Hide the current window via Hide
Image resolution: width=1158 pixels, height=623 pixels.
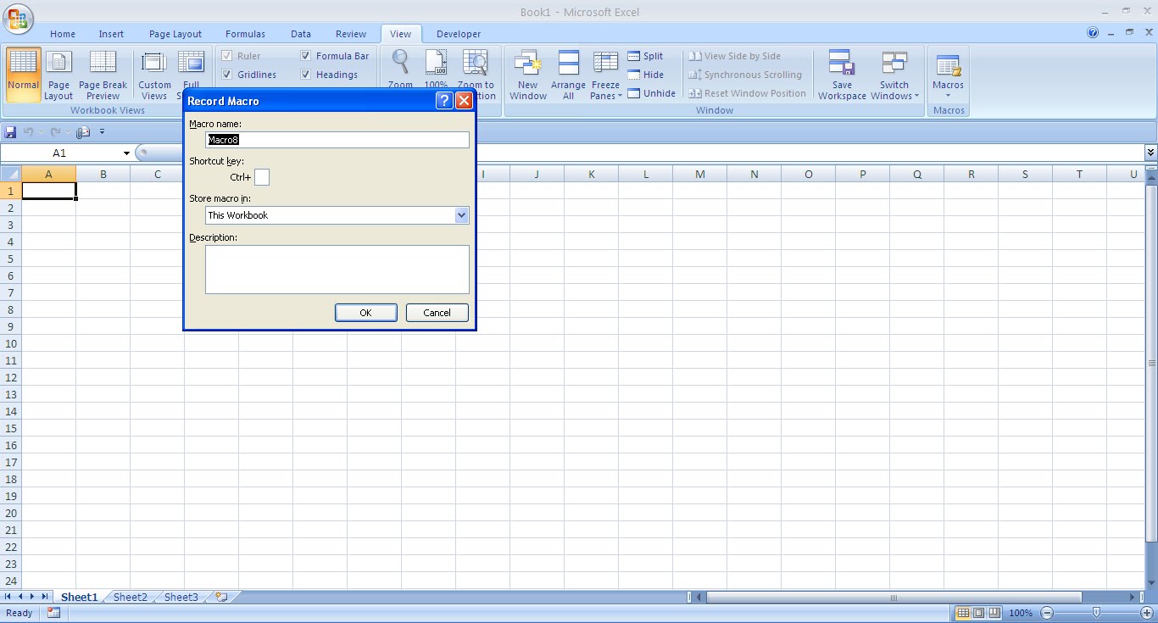[x=645, y=75]
